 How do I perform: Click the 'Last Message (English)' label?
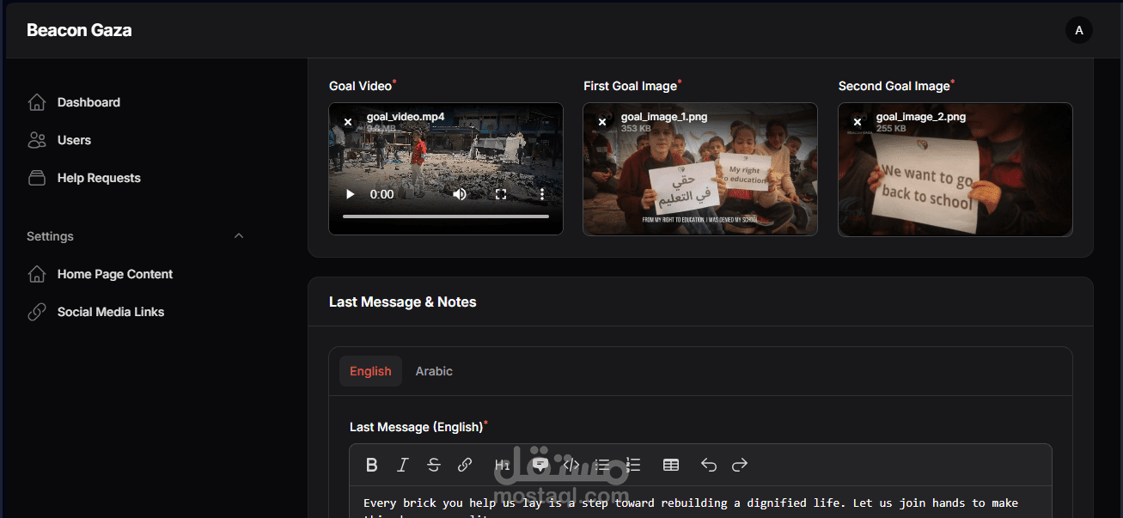tap(418, 427)
